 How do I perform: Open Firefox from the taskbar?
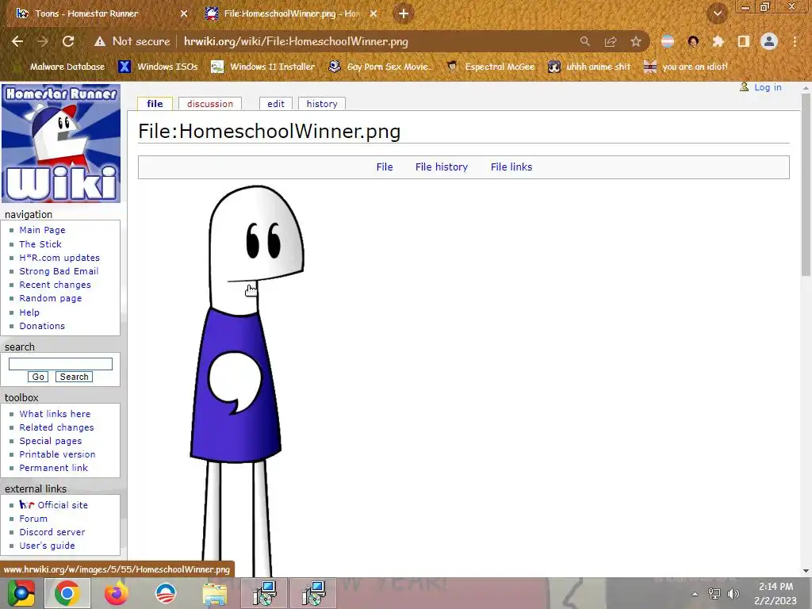point(117,593)
